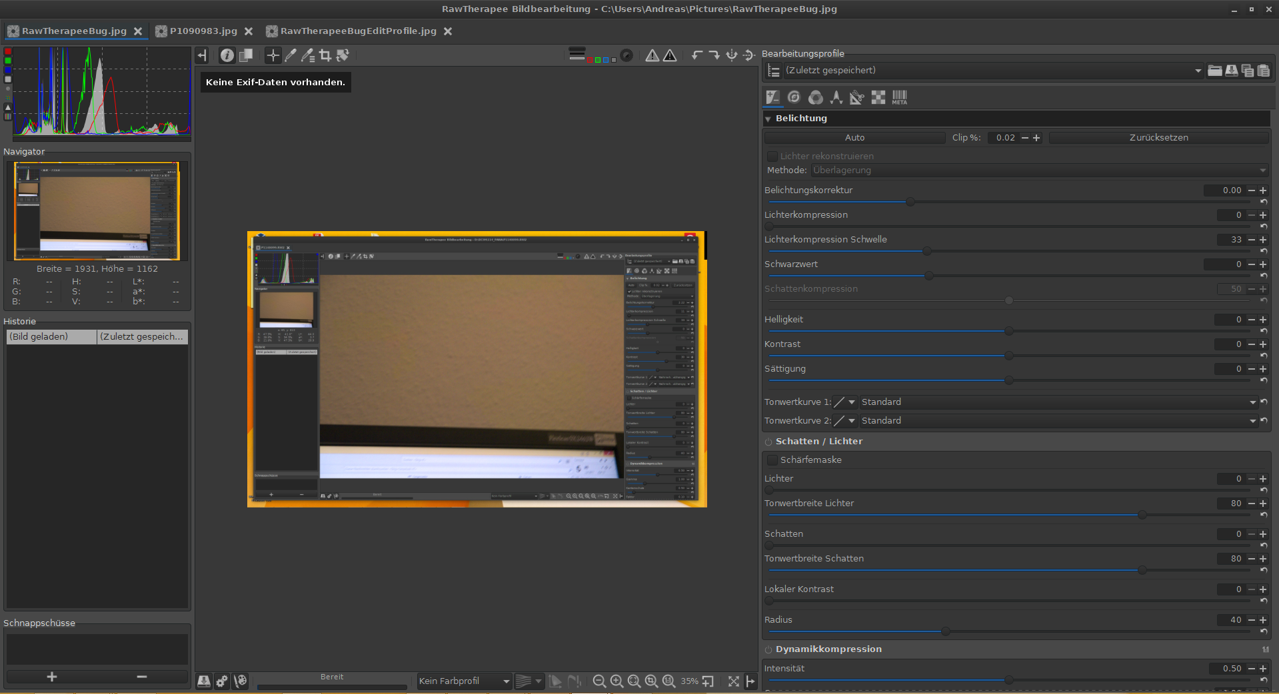
Task: Click the Kontrast slider track
Action: [1008, 356]
